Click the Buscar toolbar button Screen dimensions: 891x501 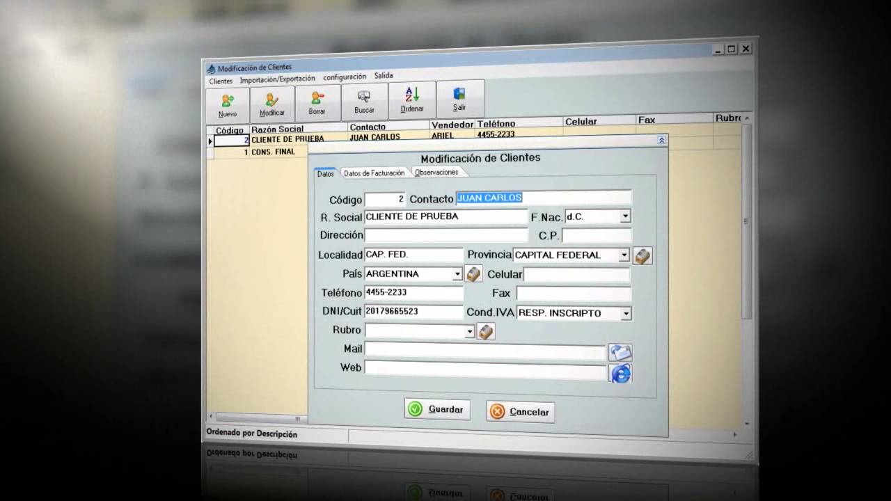[364, 102]
